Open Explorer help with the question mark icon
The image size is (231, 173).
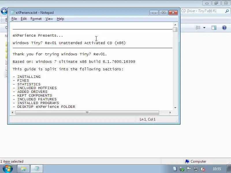[224, 28]
